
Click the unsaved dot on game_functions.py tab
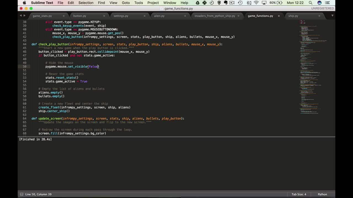(279, 16)
